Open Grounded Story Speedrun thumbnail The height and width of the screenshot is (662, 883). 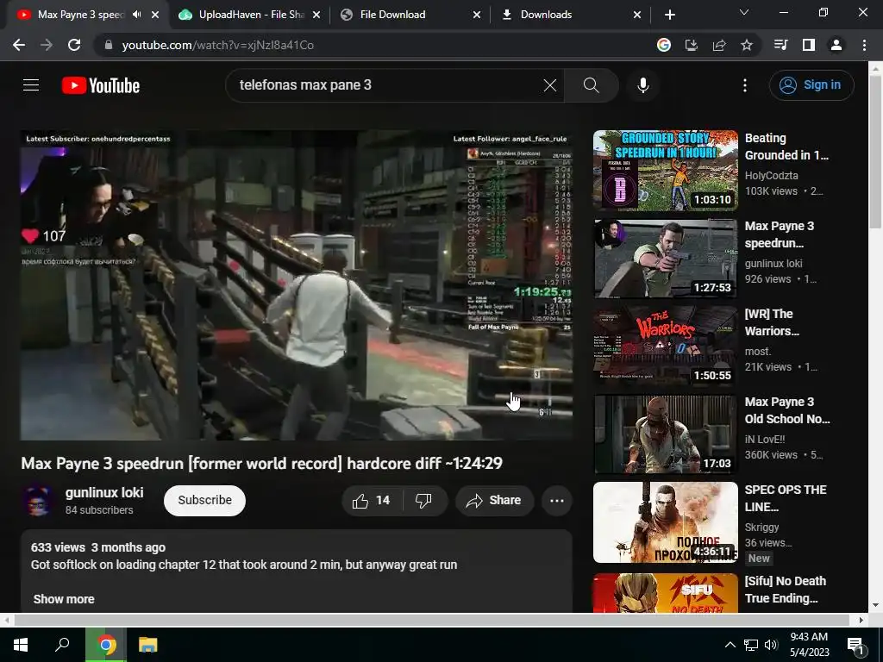click(666, 171)
